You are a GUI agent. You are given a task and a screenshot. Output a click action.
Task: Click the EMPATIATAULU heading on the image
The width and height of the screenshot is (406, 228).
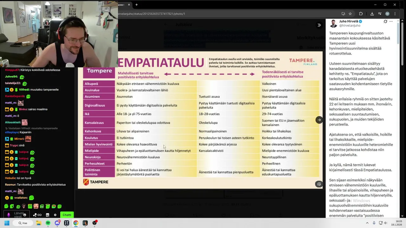click(x=161, y=62)
